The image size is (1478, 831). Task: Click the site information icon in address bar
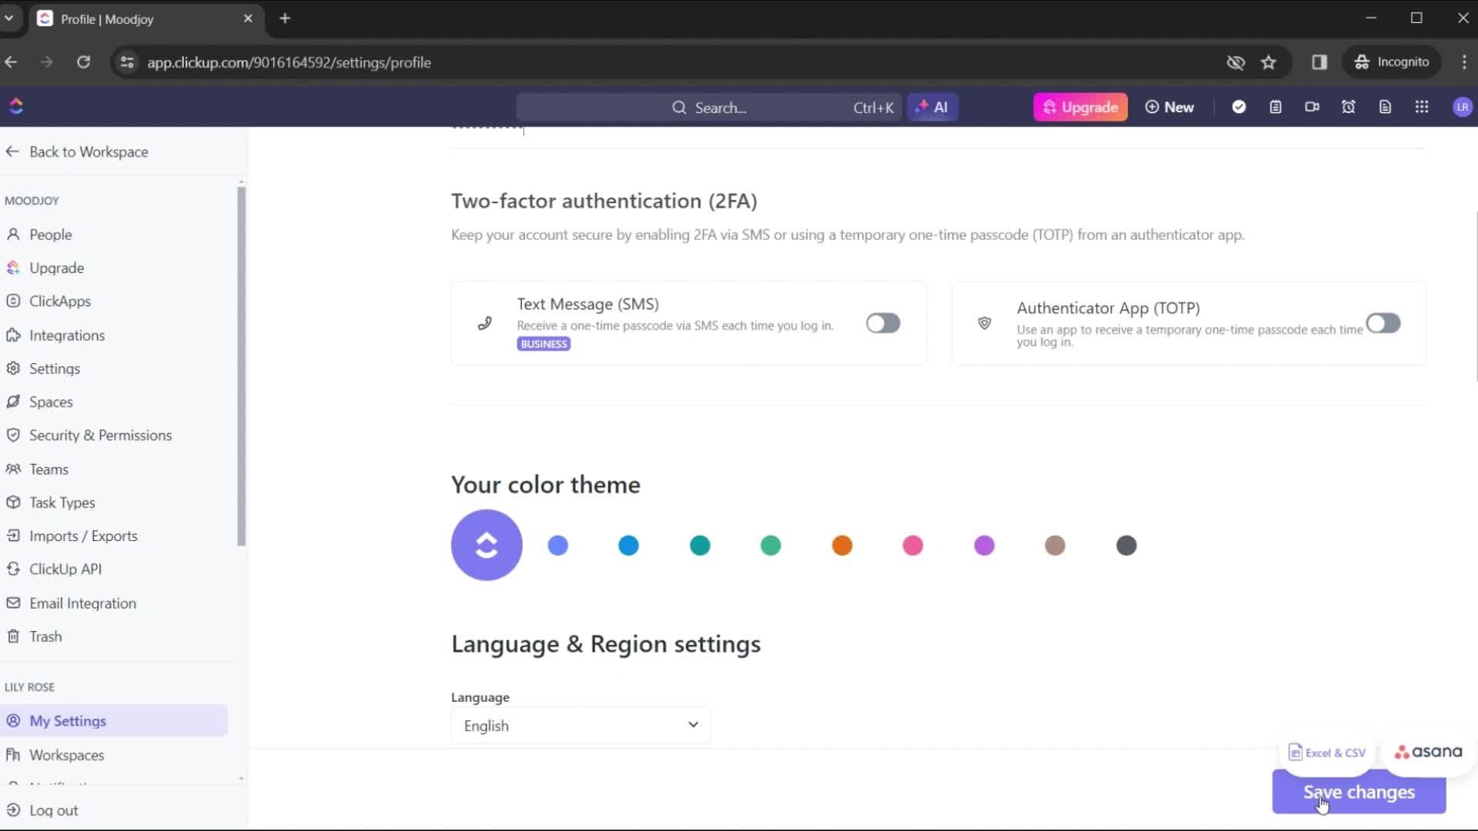coord(127,62)
